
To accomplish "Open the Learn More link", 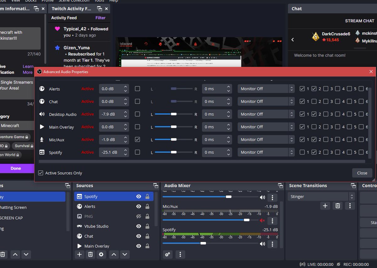I will point(28,69).
